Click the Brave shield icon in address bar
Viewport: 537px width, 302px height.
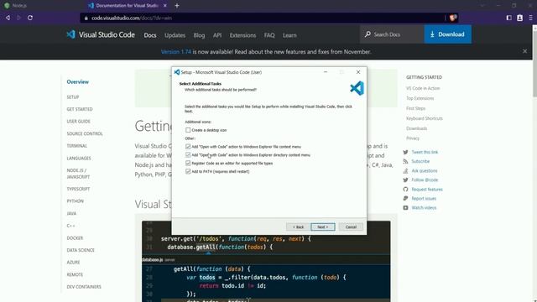453,18
